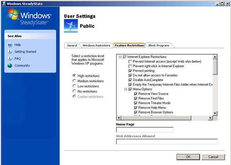Viewport: 231px width, 165px height.
Task: Click the See Also panel header
Action: [30, 36]
